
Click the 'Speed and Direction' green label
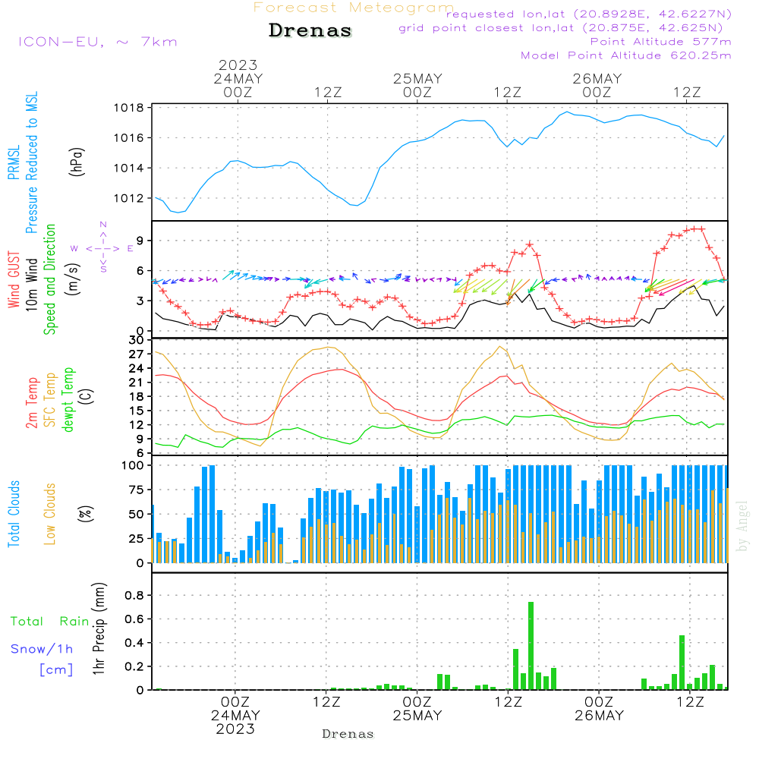click(x=49, y=279)
